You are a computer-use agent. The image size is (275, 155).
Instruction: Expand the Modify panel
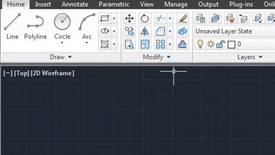coord(156,57)
